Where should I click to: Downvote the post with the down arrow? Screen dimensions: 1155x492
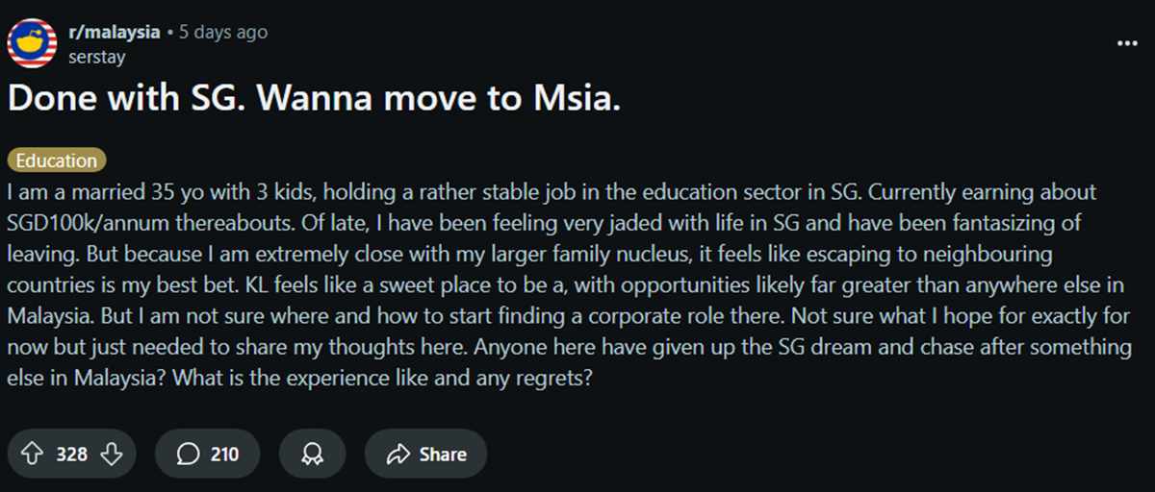click(112, 455)
